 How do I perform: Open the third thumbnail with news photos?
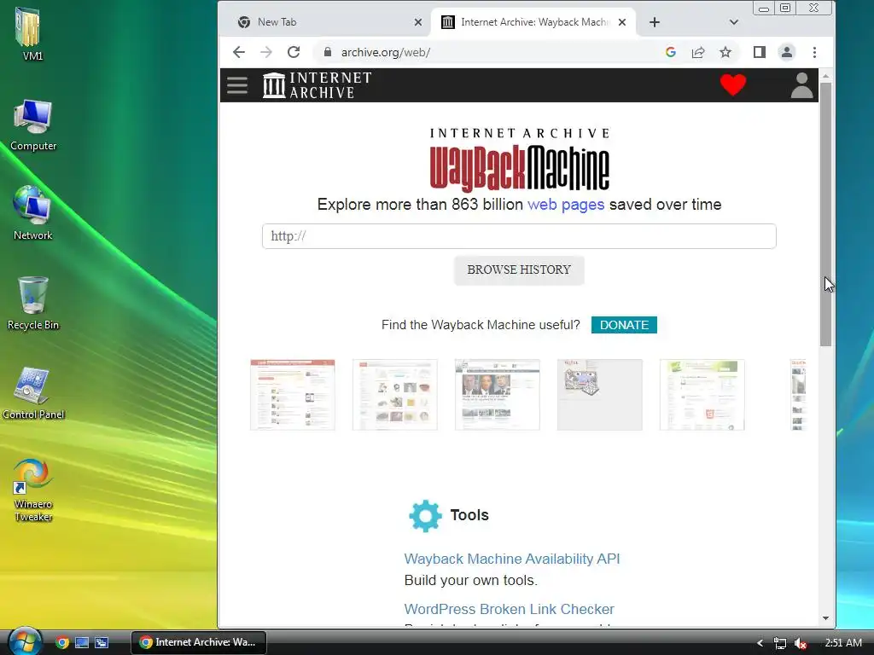(x=498, y=395)
